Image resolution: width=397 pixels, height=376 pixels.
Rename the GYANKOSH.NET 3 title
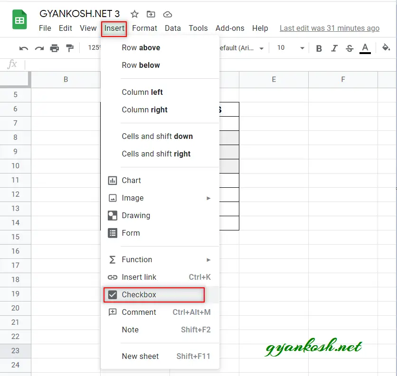79,14
